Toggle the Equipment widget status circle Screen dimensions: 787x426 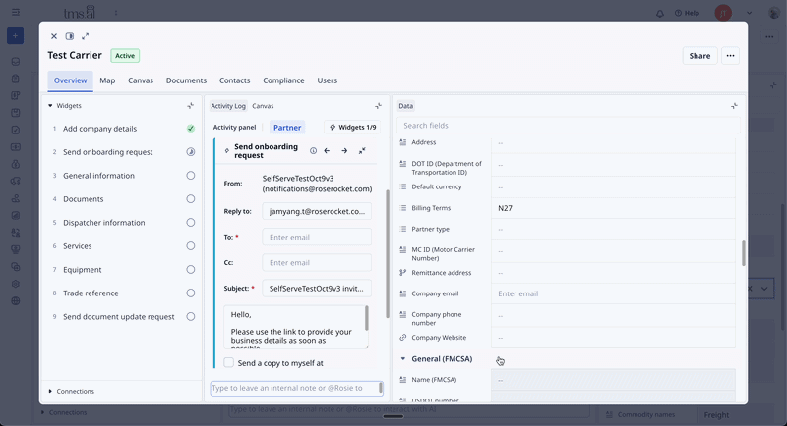click(190, 270)
